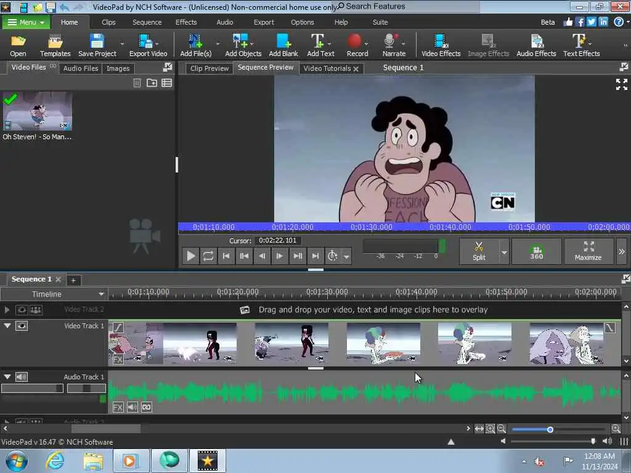631x473 pixels.
Task: Enter fullscreen preview via the corner arrows
Action: click(x=621, y=84)
